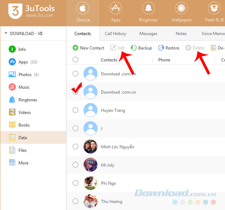Click the Contacts column header
Viewport: 225px width, 210px height.
pyautogui.click(x=109, y=60)
